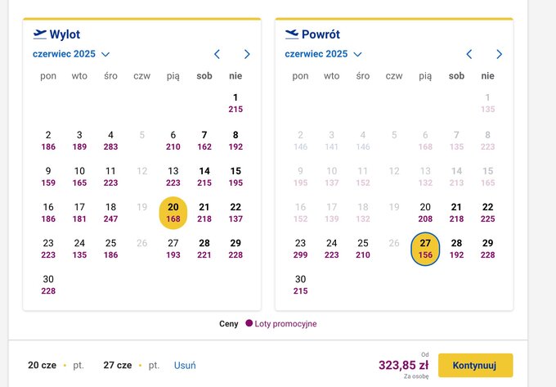Open czerwiec 2025 month dropdown in Powrót
Viewport: 556px width, 387px height.
point(323,54)
